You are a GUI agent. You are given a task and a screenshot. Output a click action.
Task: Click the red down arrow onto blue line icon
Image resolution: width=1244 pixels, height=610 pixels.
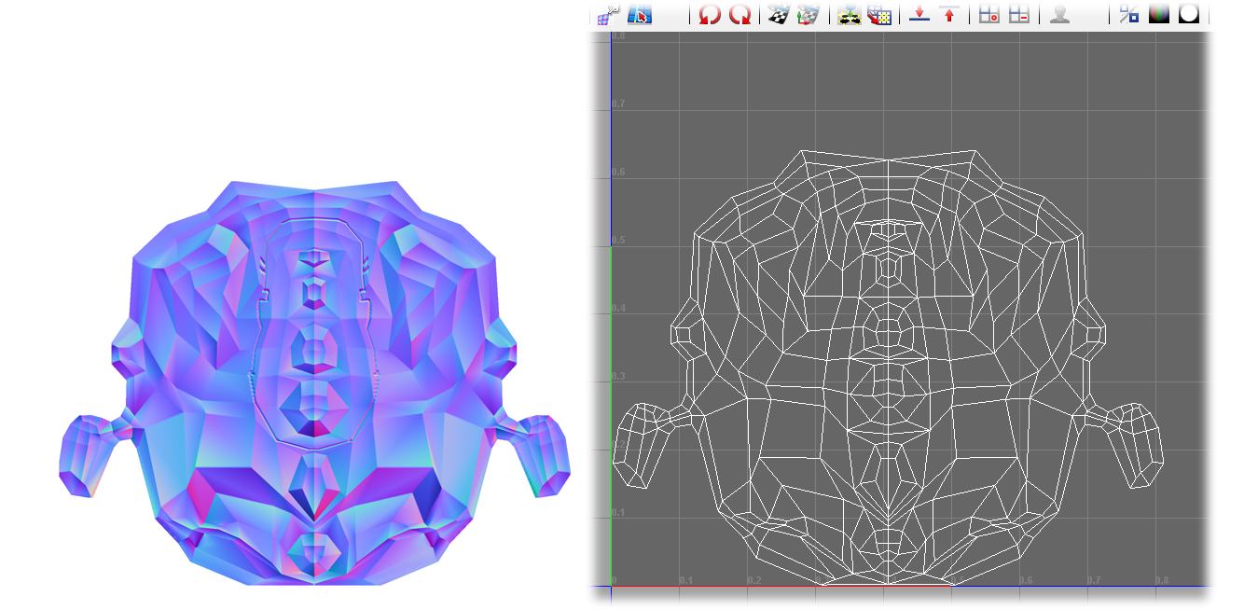[x=919, y=14]
